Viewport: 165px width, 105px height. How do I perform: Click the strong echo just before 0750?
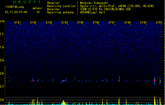click(155, 81)
